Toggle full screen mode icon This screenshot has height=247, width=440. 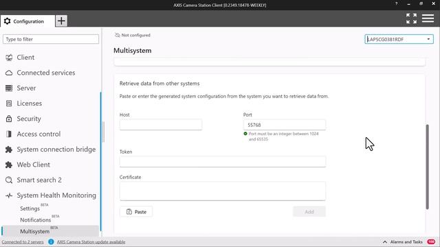[411, 19]
